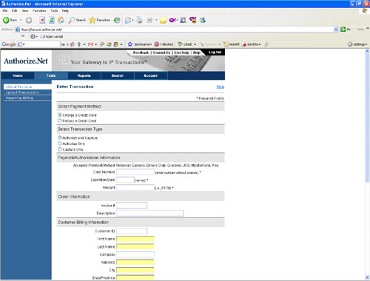Click the History clock icon
This screenshot has height=281, width=370.
[117, 20]
